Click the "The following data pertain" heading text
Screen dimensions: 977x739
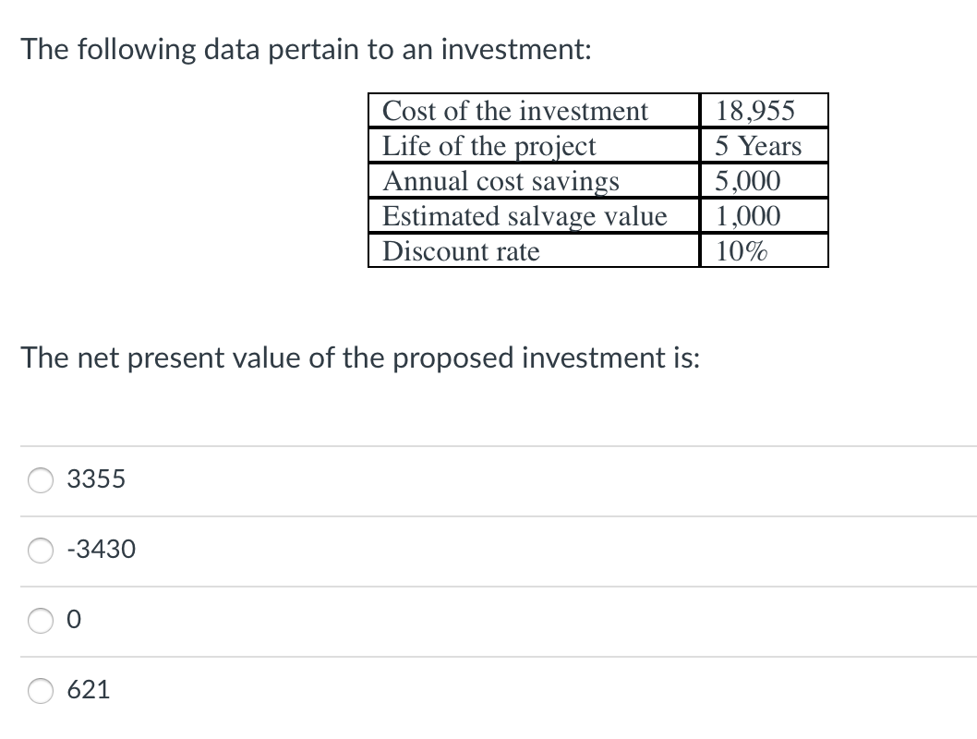tap(306, 49)
